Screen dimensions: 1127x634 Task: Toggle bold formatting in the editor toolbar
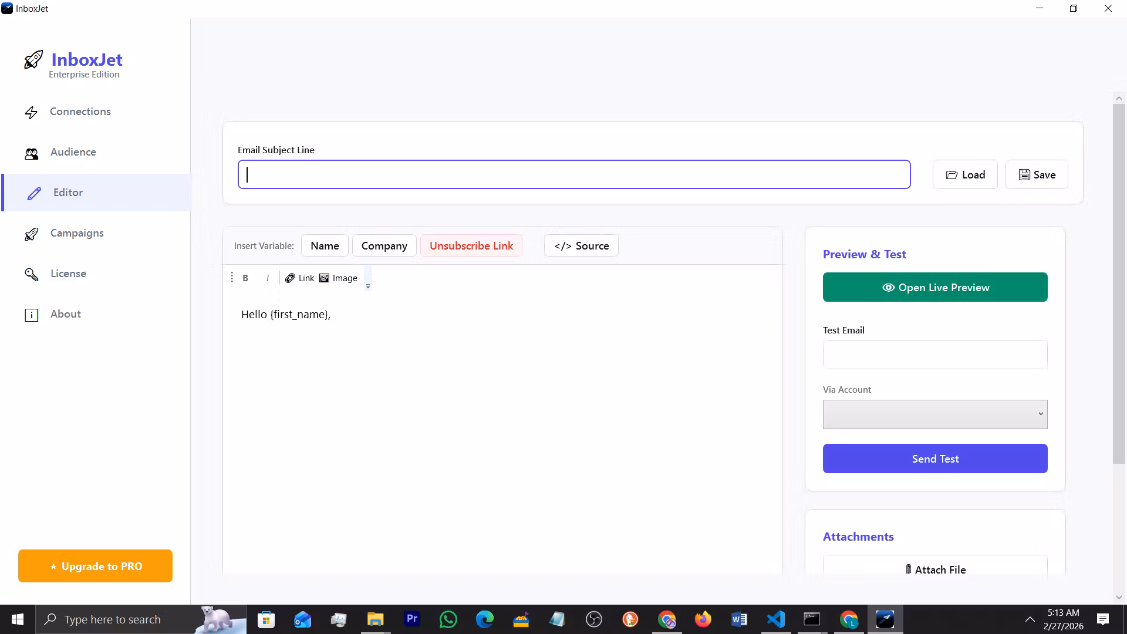point(245,278)
